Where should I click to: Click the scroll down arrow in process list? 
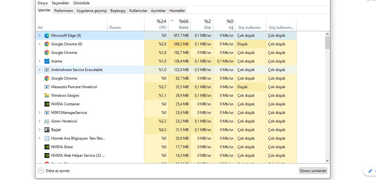327,160
